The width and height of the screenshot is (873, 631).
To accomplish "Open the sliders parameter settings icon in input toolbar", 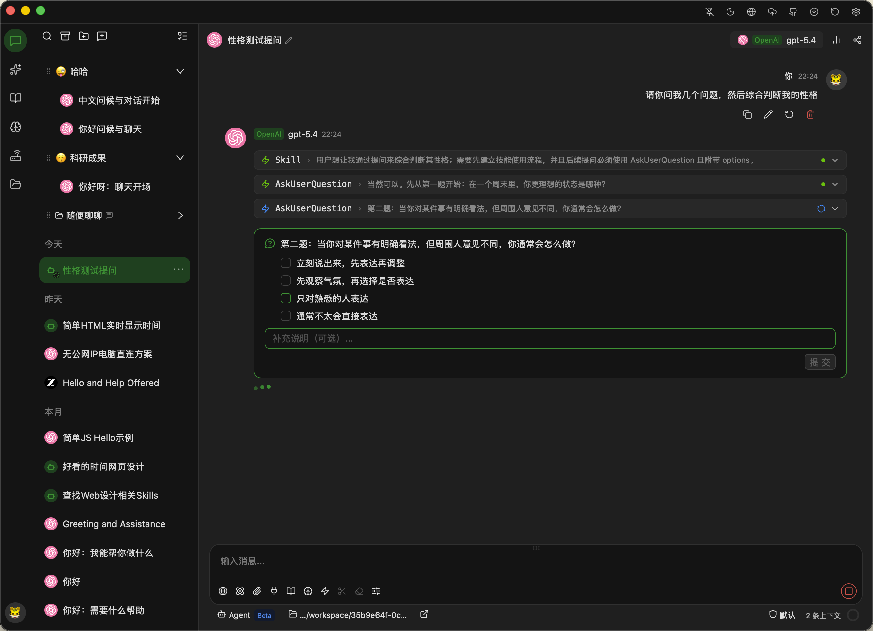I will [376, 591].
